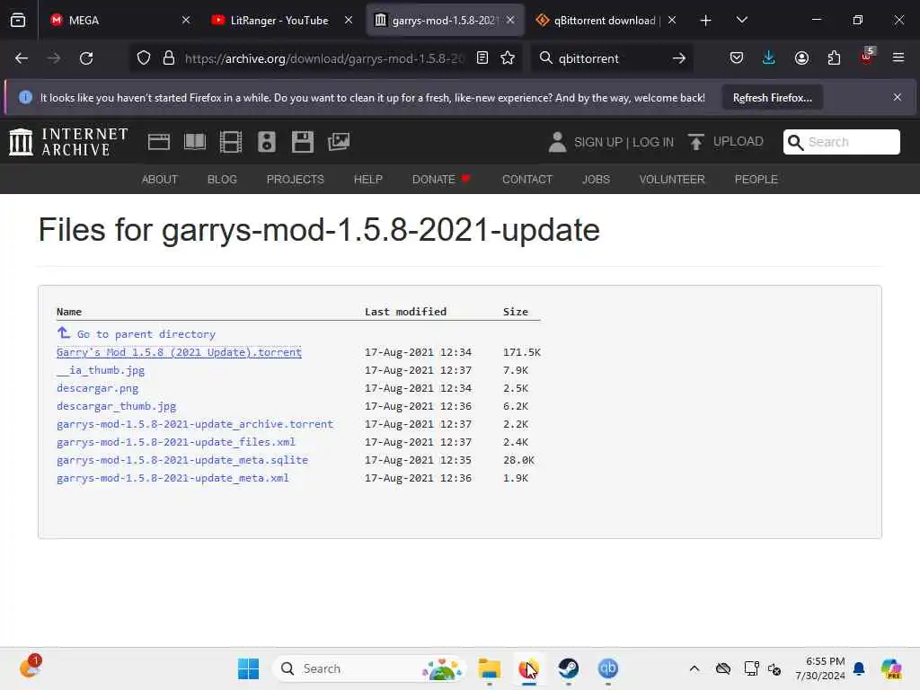920x690 pixels.
Task: Open the Video film icon
Action: [x=231, y=142]
